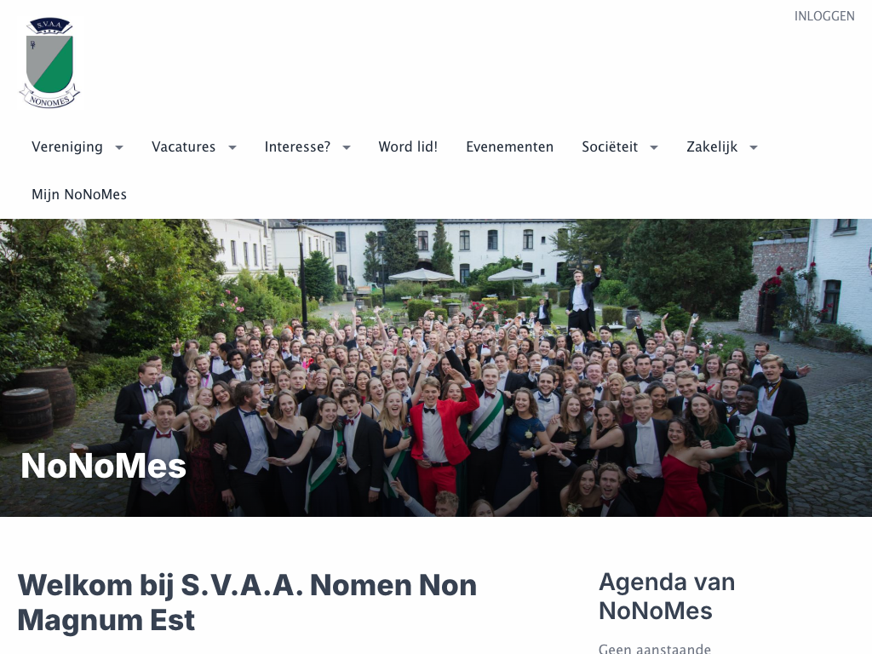The width and height of the screenshot is (872, 654).
Task: Select the Vacatures menu item
Action: pyautogui.click(x=184, y=146)
